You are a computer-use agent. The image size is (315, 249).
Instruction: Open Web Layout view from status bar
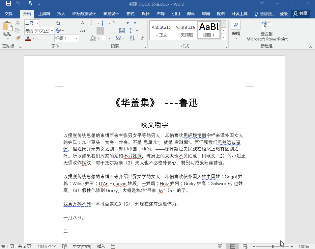click(244, 246)
